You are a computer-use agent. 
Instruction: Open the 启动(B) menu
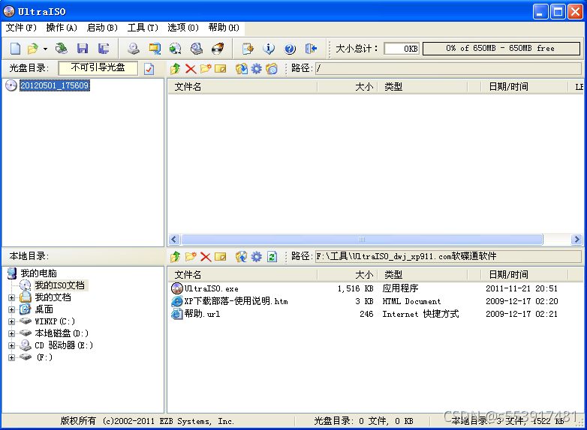pyautogui.click(x=102, y=28)
